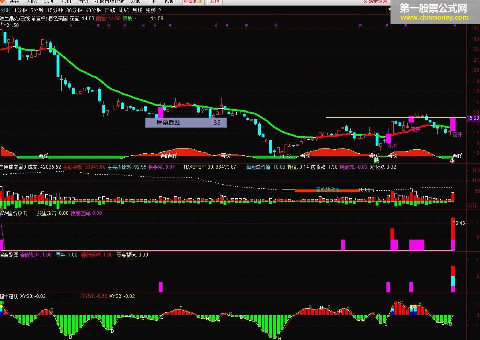Viewport: 480px width, 340px height.
Task: Select the 30分钟 period tab
Action: click(74, 10)
